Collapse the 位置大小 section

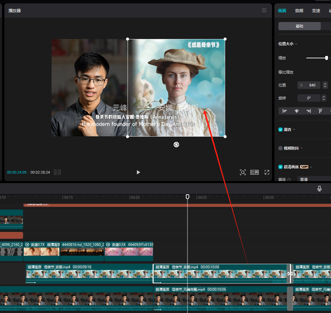(x=296, y=44)
